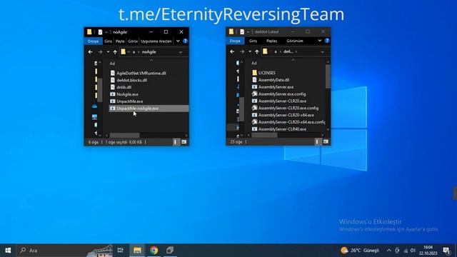Image resolution: width=457 pixels, height=257 pixels.
Task: Click horizontal scrollbar in noAgile file list
Action: click(x=124, y=135)
